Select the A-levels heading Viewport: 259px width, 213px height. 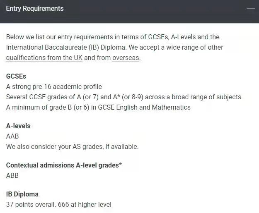click(18, 126)
